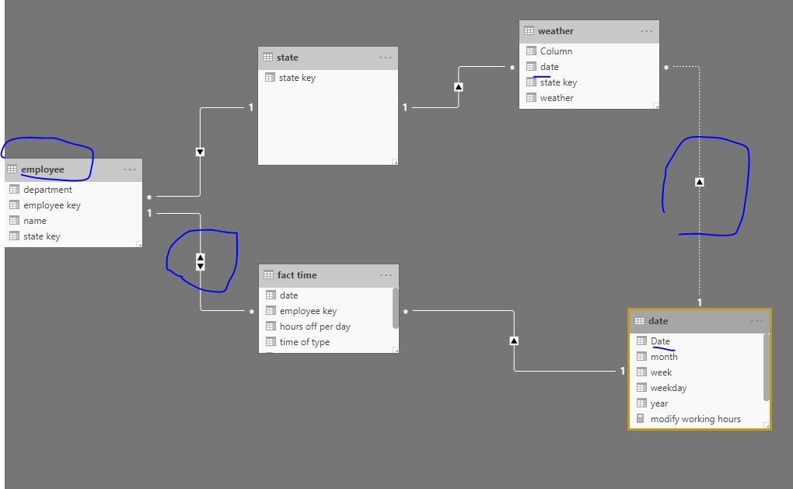Open the state table options menu
Viewport: 793px width, 489px height.
tap(386, 58)
